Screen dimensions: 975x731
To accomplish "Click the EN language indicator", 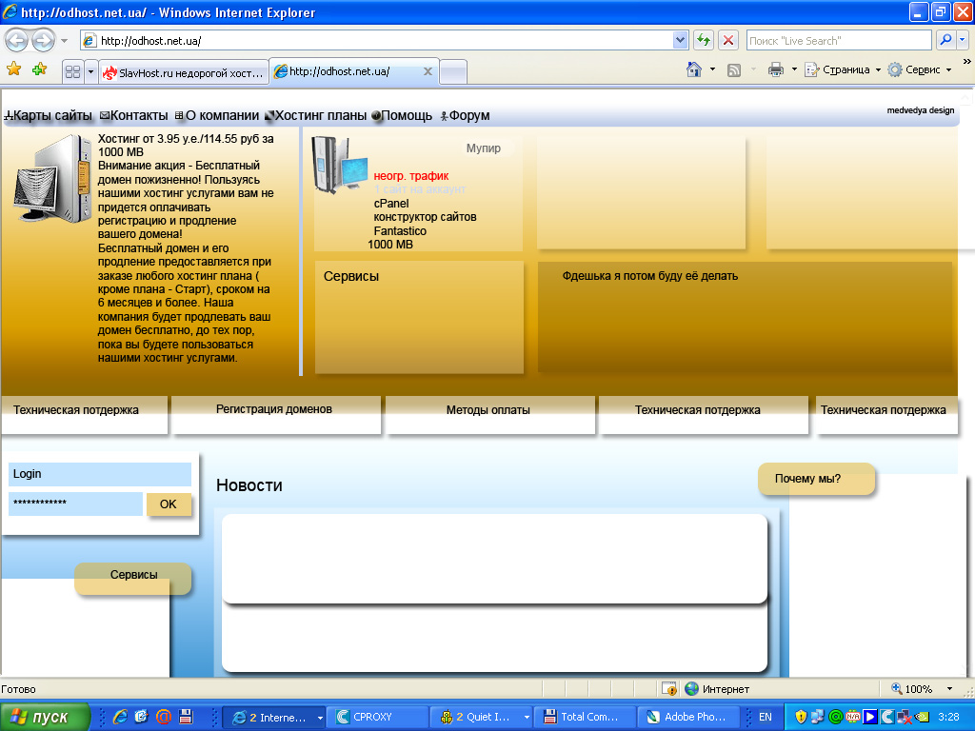I will tap(765, 717).
